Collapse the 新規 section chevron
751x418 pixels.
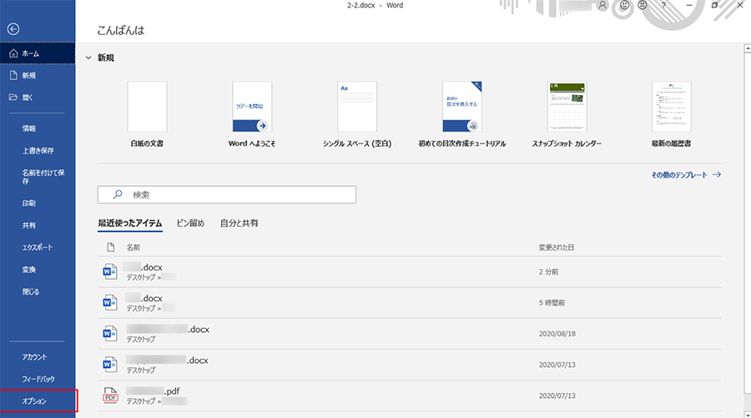coord(88,58)
